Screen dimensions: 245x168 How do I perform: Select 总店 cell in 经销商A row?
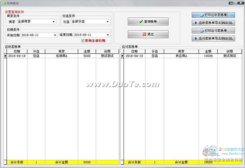(36, 56)
